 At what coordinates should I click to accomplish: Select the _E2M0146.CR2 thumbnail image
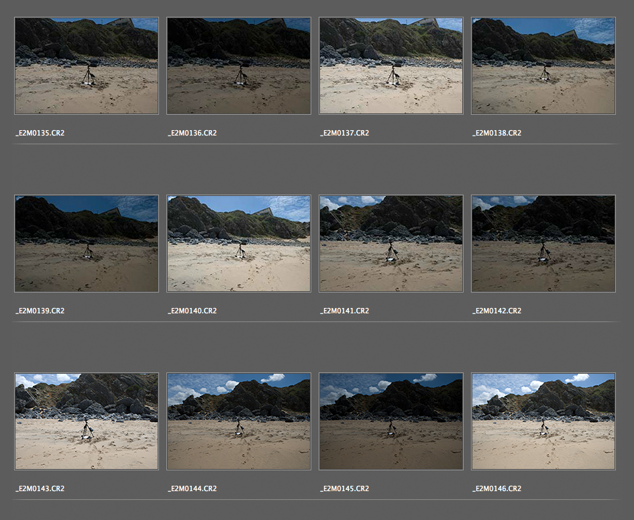pos(543,421)
